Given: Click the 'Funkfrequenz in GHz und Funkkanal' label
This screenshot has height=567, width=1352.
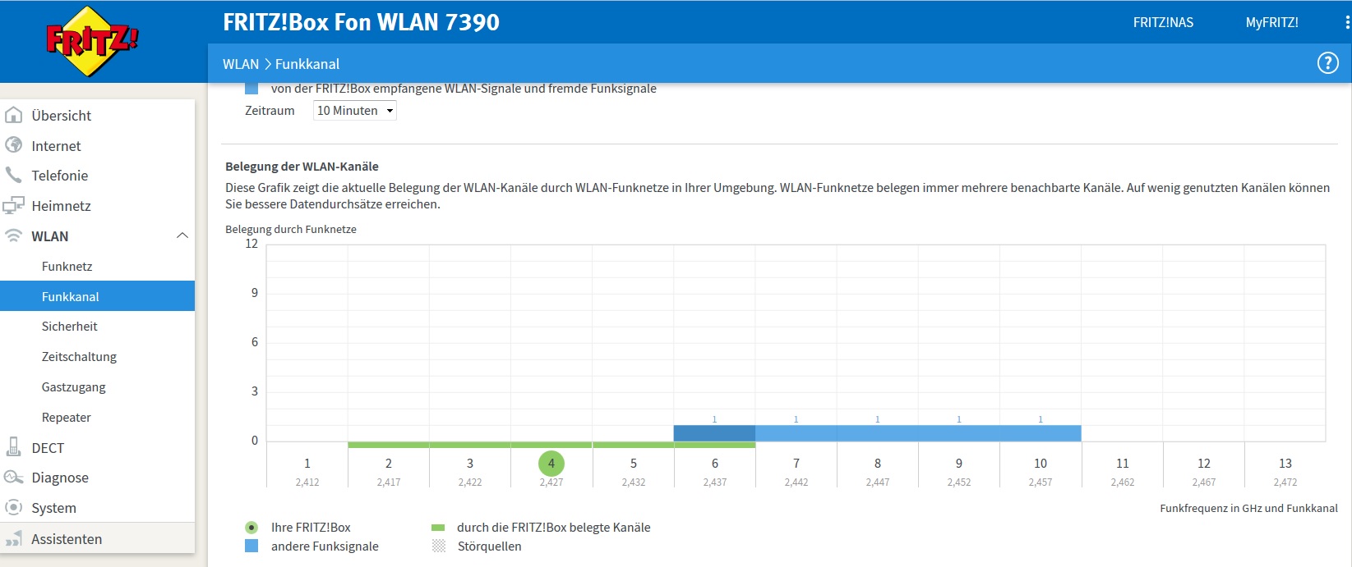Looking at the screenshot, I should [1248, 508].
